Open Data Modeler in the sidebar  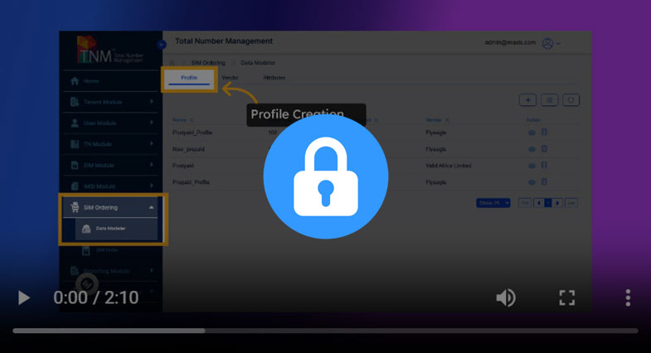108,229
